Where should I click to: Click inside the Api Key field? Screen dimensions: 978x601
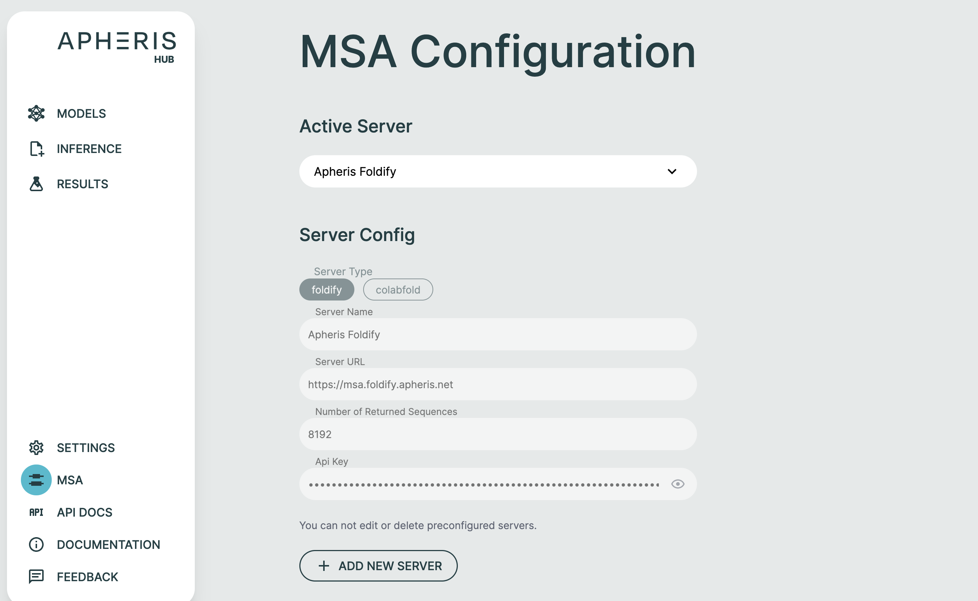(477, 484)
